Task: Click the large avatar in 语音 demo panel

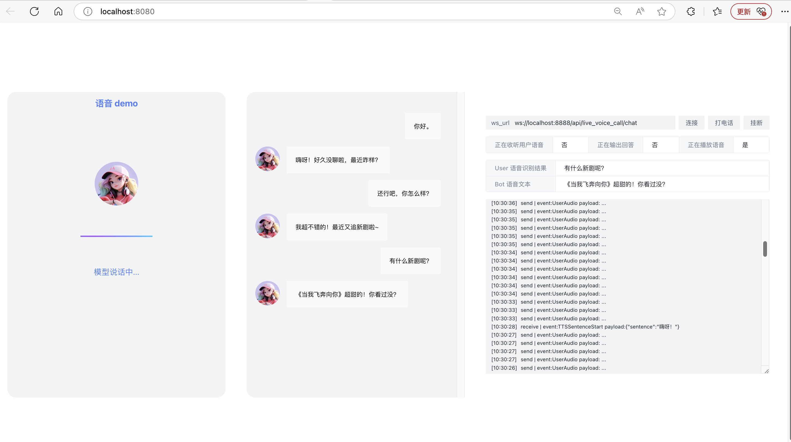Action: 116,184
